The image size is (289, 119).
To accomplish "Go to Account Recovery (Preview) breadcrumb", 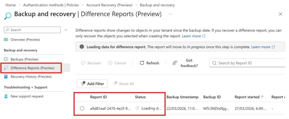I will 109,5.
